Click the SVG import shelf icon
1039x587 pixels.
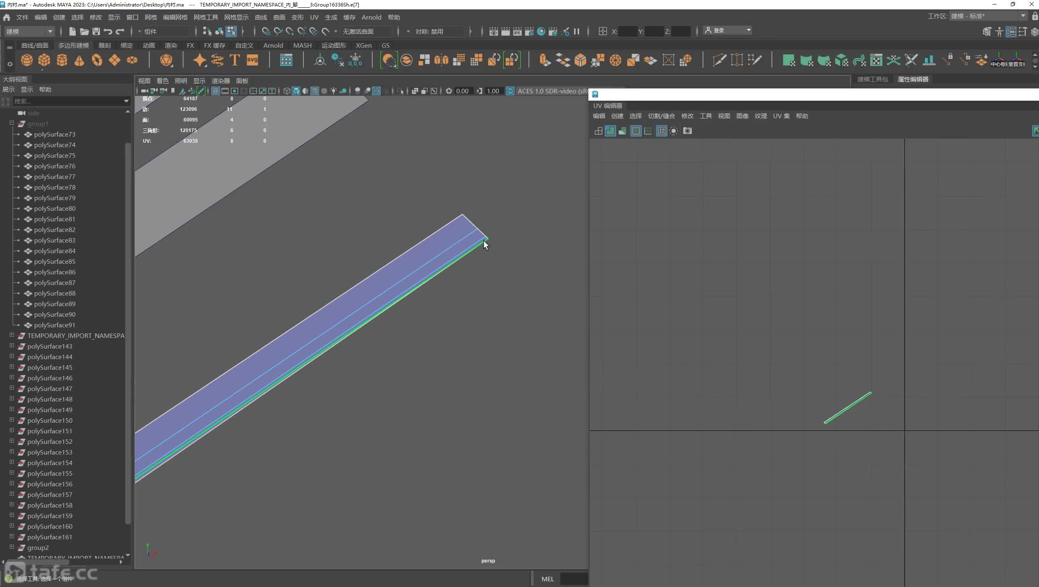[x=252, y=60]
